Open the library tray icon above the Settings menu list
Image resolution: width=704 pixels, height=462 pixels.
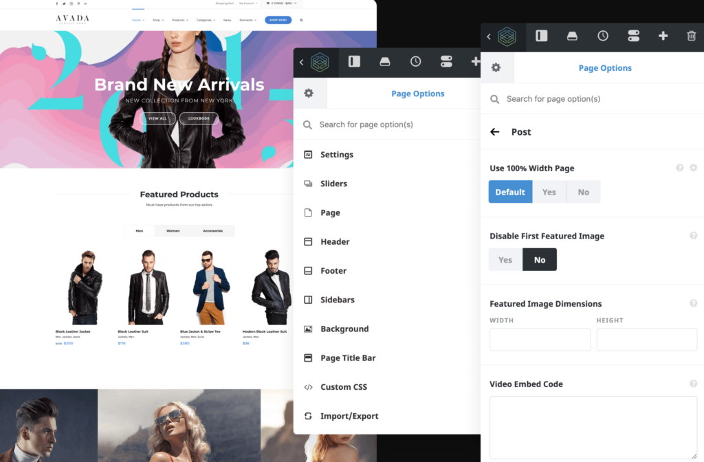pyautogui.click(x=385, y=61)
